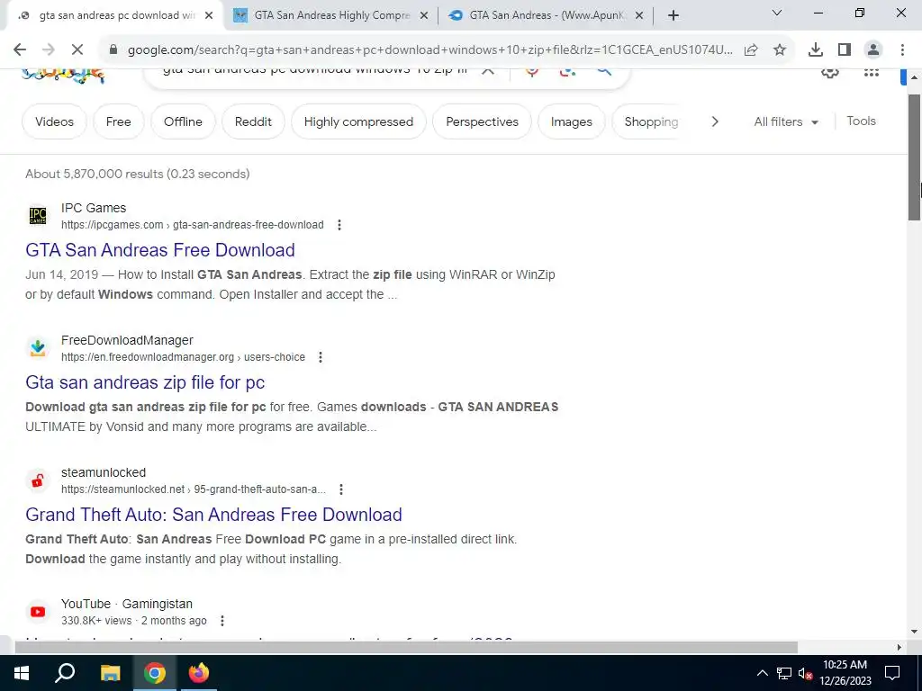
Task: Click the magnifier search button
Action: tap(604, 71)
